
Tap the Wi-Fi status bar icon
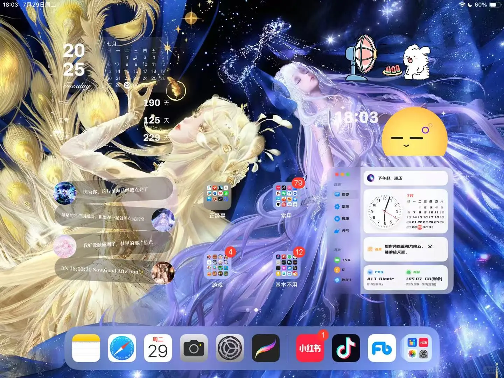click(462, 5)
